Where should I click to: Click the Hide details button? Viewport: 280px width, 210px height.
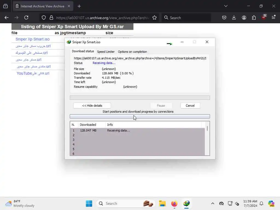point(92,106)
